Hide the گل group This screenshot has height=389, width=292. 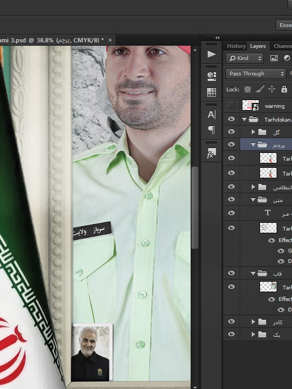pos(231,132)
